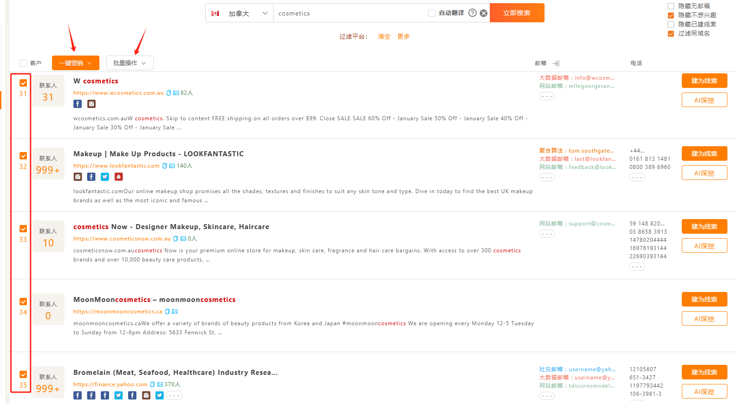737x404 pixels.
Task: Uncheck row 34 MoonMooncosmetics checkbox
Action: [x=23, y=302]
